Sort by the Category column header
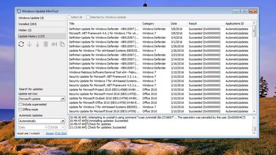The height and width of the screenshot is (155, 276). click(x=155, y=24)
